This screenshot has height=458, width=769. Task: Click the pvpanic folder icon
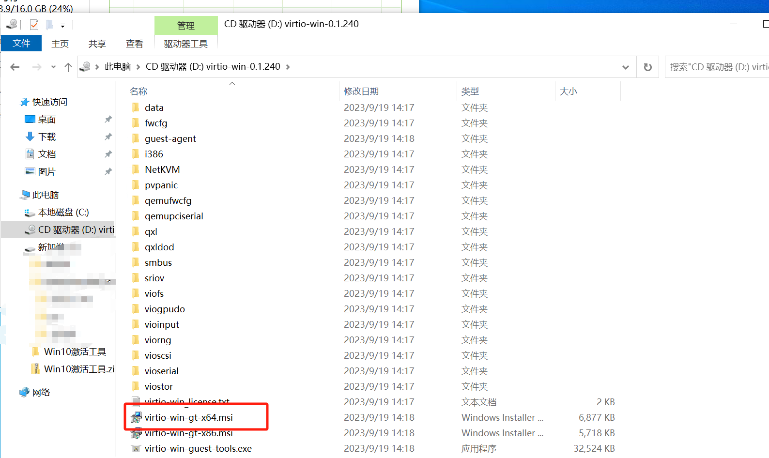(136, 185)
